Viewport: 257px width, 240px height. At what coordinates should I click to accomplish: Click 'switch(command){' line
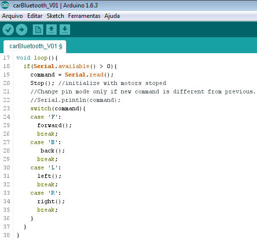(58, 108)
